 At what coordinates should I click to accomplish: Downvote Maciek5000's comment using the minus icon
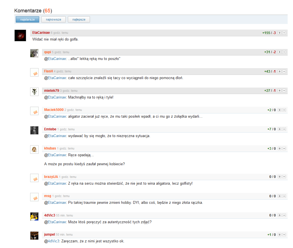tap(284, 110)
